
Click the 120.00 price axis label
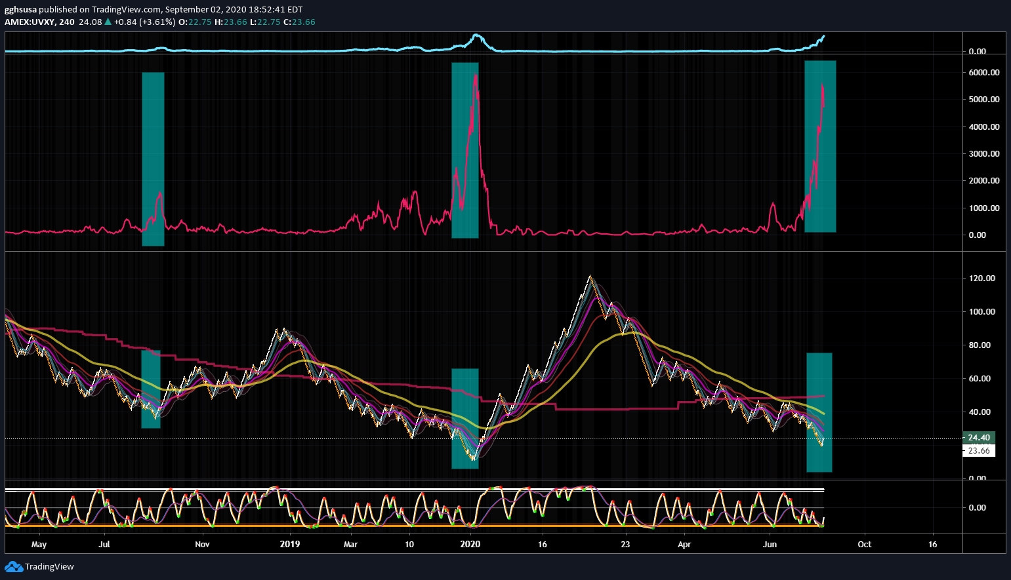tap(982, 279)
